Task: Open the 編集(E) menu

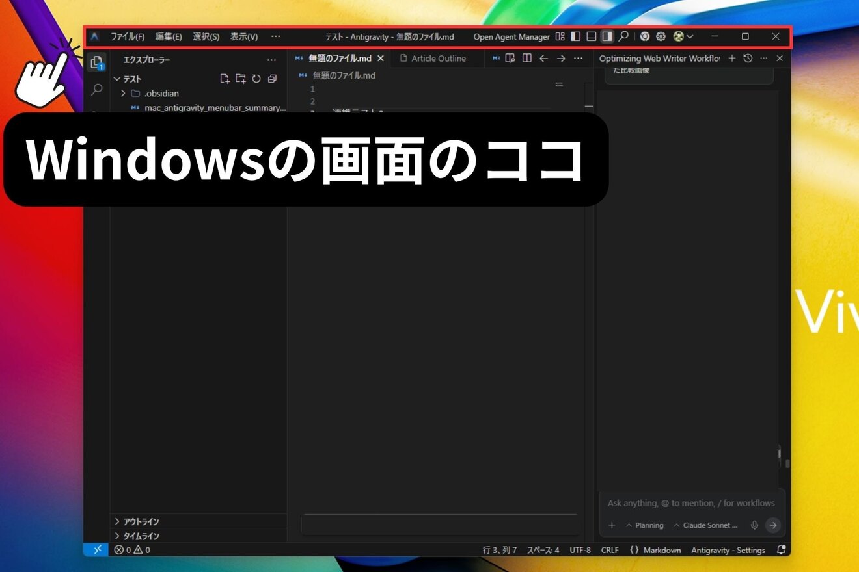Action: pyautogui.click(x=169, y=36)
